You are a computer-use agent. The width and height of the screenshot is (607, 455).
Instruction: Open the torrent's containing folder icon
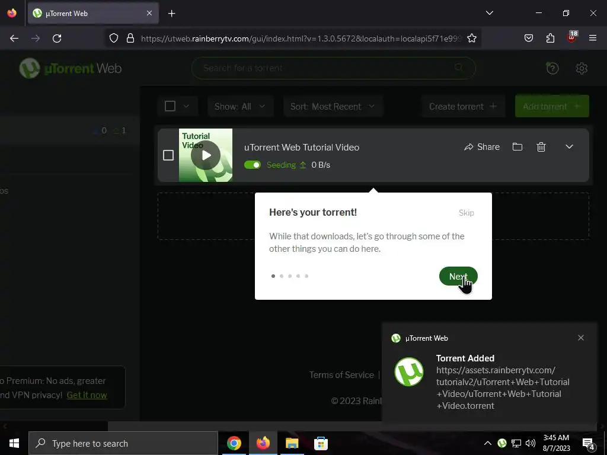(x=517, y=147)
